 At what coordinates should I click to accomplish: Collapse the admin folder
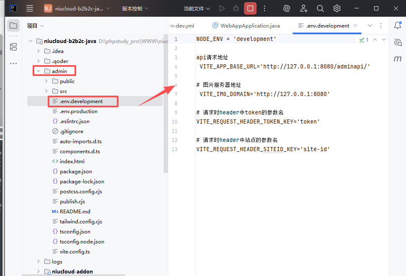39,71
